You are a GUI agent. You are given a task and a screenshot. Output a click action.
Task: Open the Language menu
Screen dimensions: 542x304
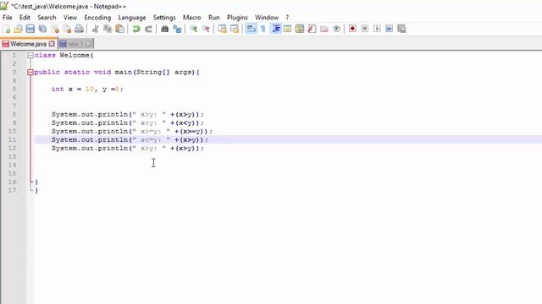(132, 17)
